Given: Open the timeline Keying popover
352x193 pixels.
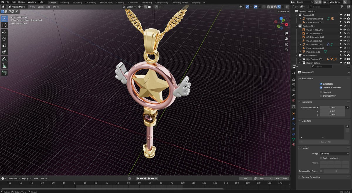Looking at the screenshot, I should (x=26, y=178).
